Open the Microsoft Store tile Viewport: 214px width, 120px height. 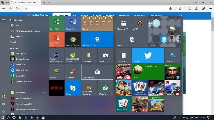pyautogui.click(x=97, y=72)
